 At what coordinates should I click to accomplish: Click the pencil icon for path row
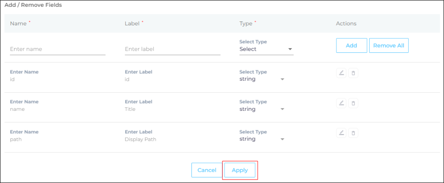pos(341,133)
